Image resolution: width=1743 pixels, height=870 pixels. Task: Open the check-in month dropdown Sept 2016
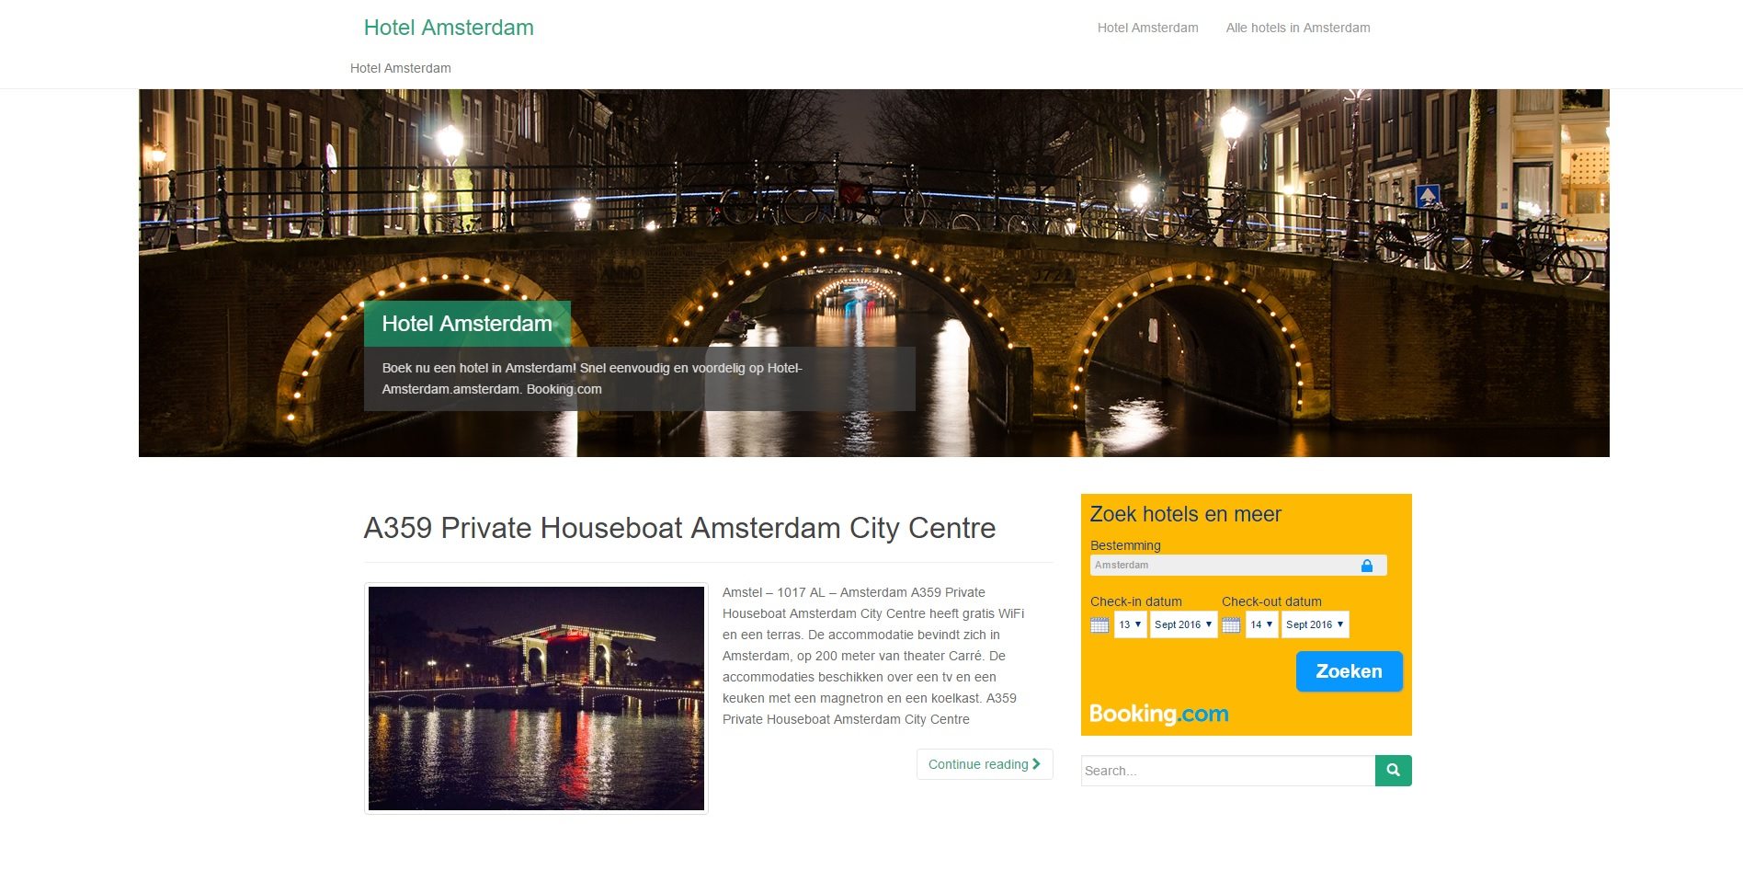pyautogui.click(x=1183, y=624)
